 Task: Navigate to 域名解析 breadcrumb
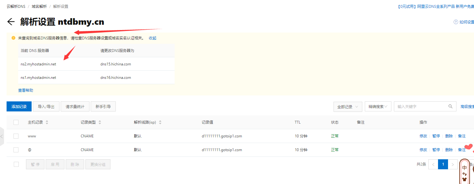pyautogui.click(x=39, y=7)
